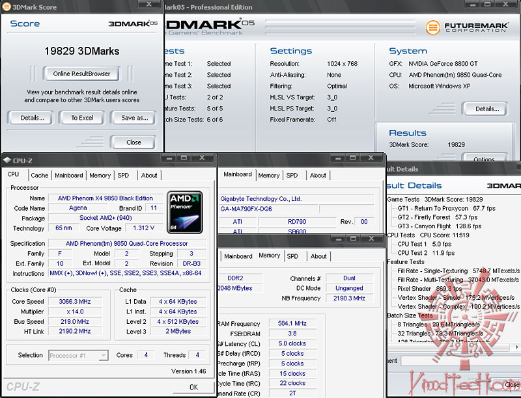Image resolution: width=521 pixels, height=398 pixels.
Task: Export the score To Excel
Action: (82, 118)
